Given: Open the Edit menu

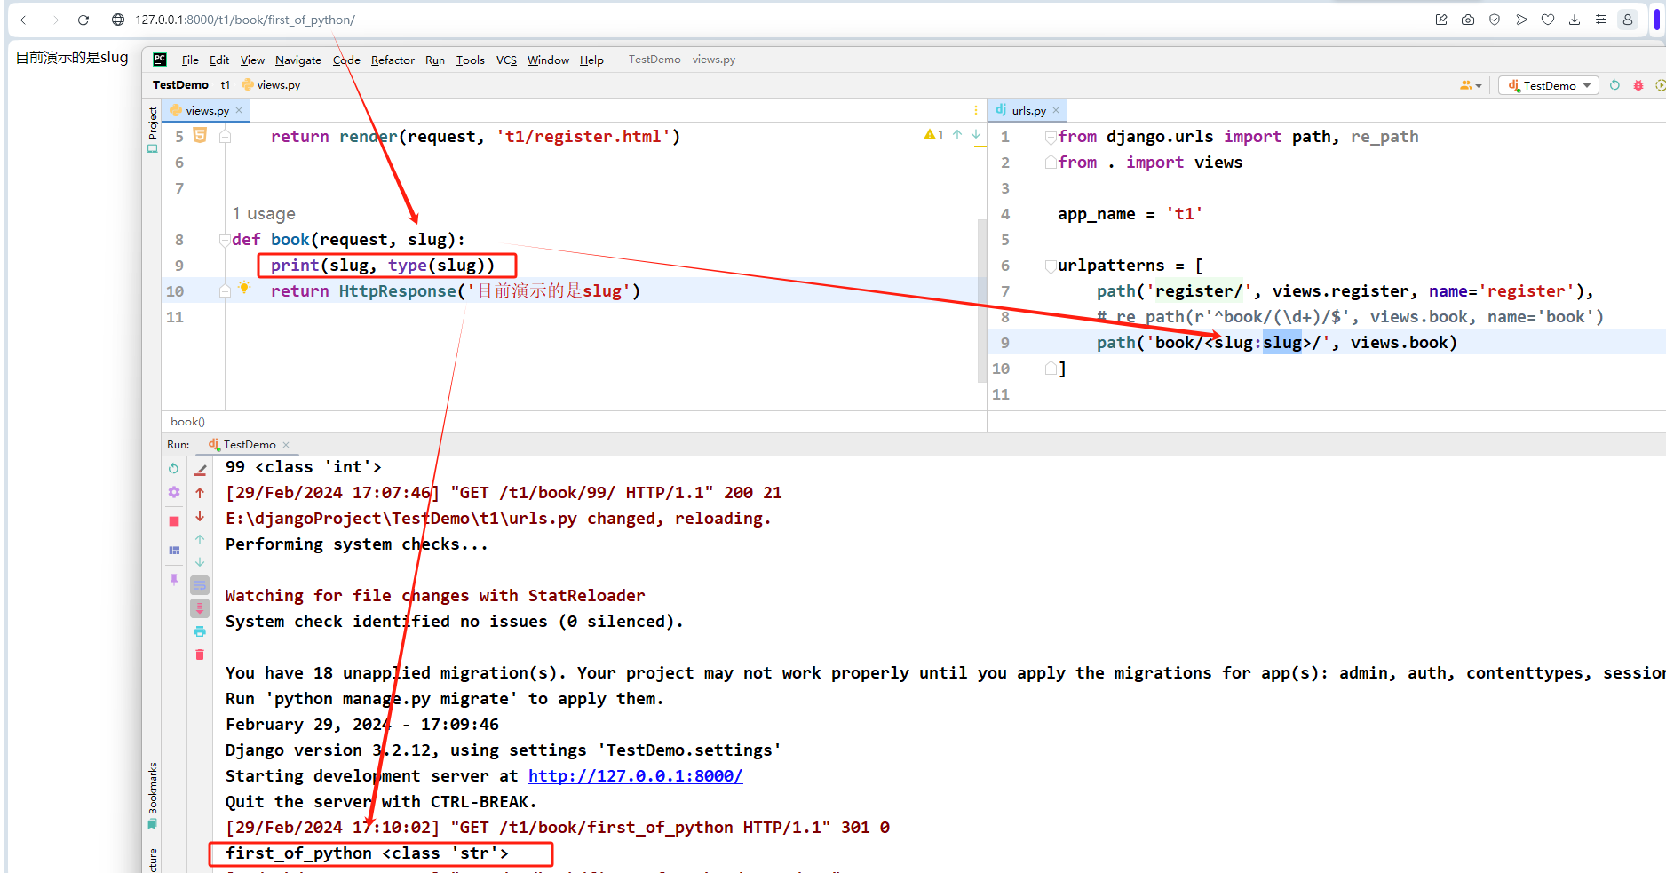Looking at the screenshot, I should pos(219,60).
